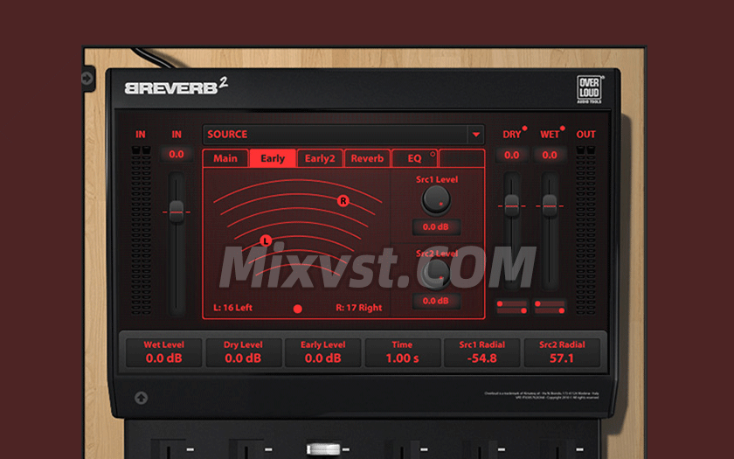
Task: Click the IN level fader handle
Action: (x=177, y=212)
